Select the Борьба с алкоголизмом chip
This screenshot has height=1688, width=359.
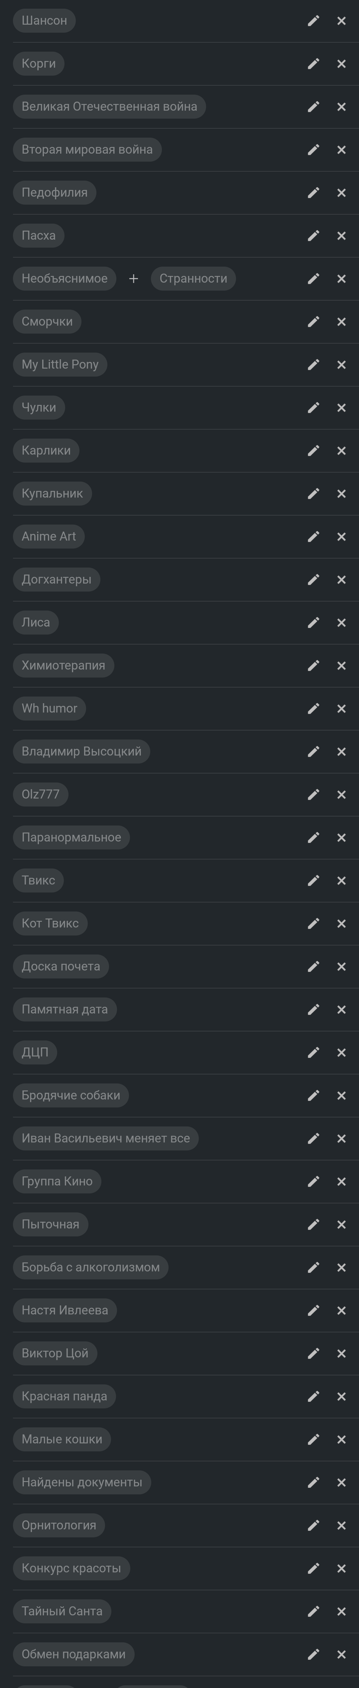click(x=90, y=1267)
